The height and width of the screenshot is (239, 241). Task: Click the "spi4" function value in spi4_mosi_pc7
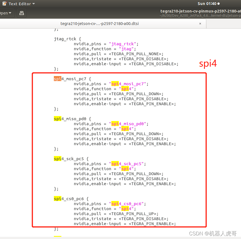(x=126, y=89)
